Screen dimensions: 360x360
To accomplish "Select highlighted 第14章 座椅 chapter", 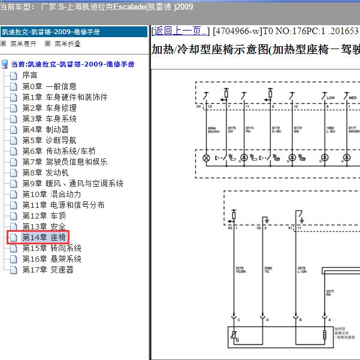I will pyautogui.click(x=44, y=238).
